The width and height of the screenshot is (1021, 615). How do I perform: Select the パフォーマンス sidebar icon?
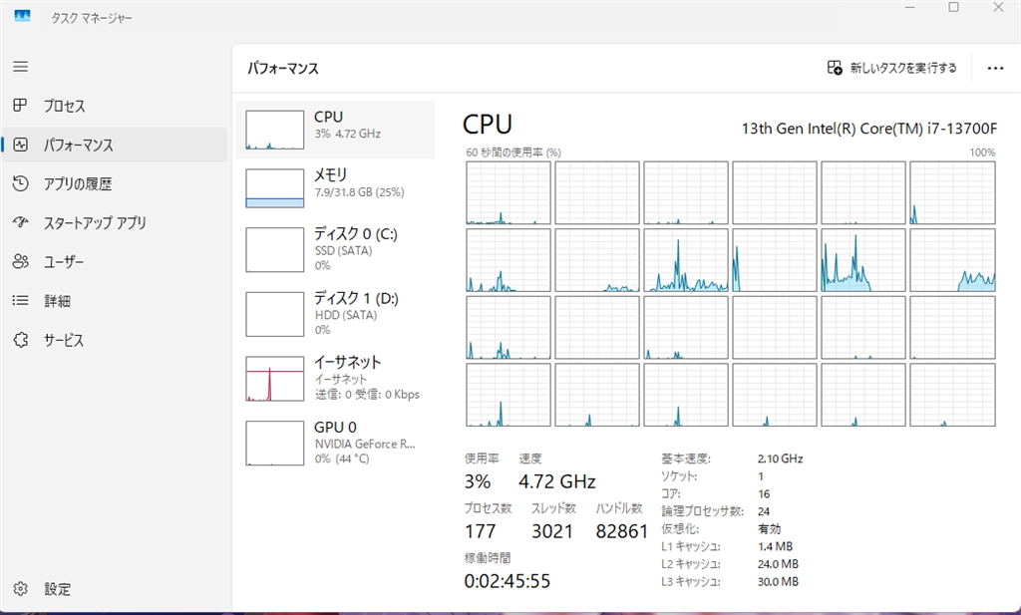pyautogui.click(x=20, y=145)
